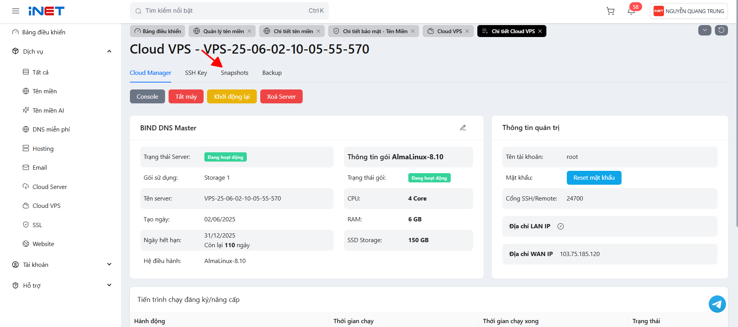Close the Chi tiết Cloud VPS tab

pyautogui.click(x=540, y=31)
